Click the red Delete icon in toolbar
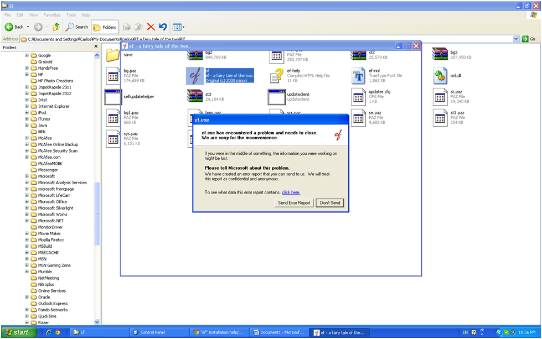The width and height of the screenshot is (542, 339). [x=151, y=27]
